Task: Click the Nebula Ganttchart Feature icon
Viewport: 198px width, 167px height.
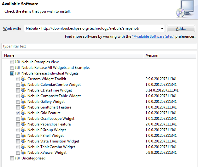Action: coord(23,107)
